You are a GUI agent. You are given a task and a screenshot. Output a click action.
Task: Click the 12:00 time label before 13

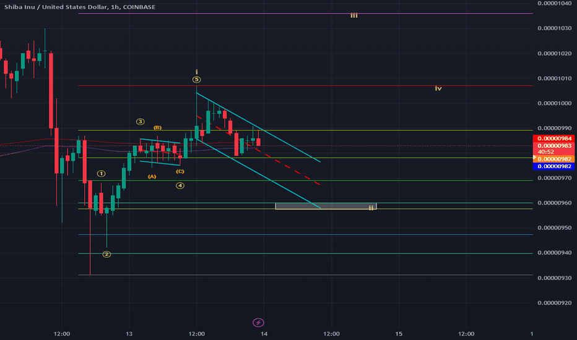(62, 334)
